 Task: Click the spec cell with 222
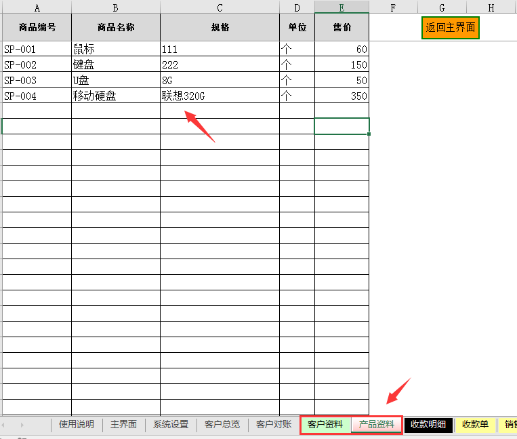click(220, 64)
